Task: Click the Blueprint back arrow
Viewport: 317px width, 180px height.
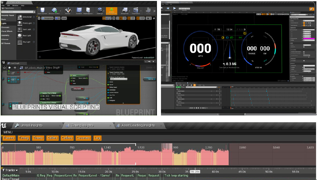Action: click(x=10, y=68)
